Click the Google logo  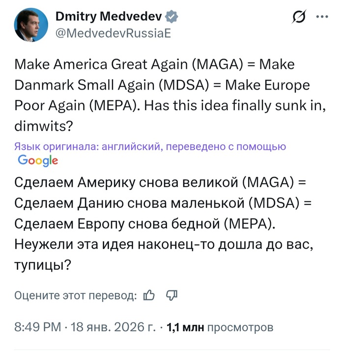(x=38, y=160)
